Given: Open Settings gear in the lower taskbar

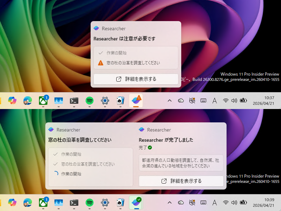Looking at the screenshot, I should point(105,203).
